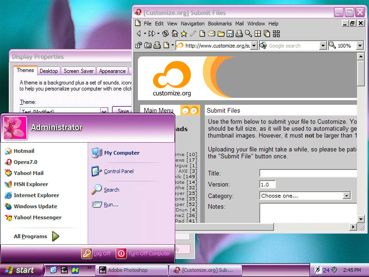Image resolution: width=369 pixels, height=277 pixels.
Task: Switch to Desktop tab in Display Properties
Action: coord(49,71)
